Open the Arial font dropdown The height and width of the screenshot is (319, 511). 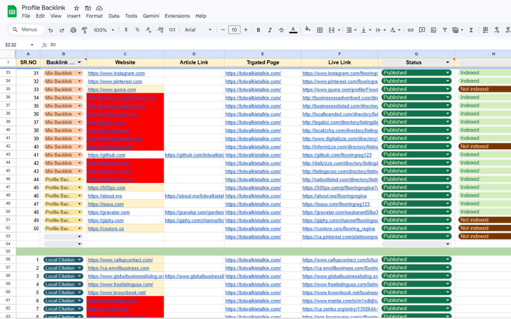pos(198,30)
